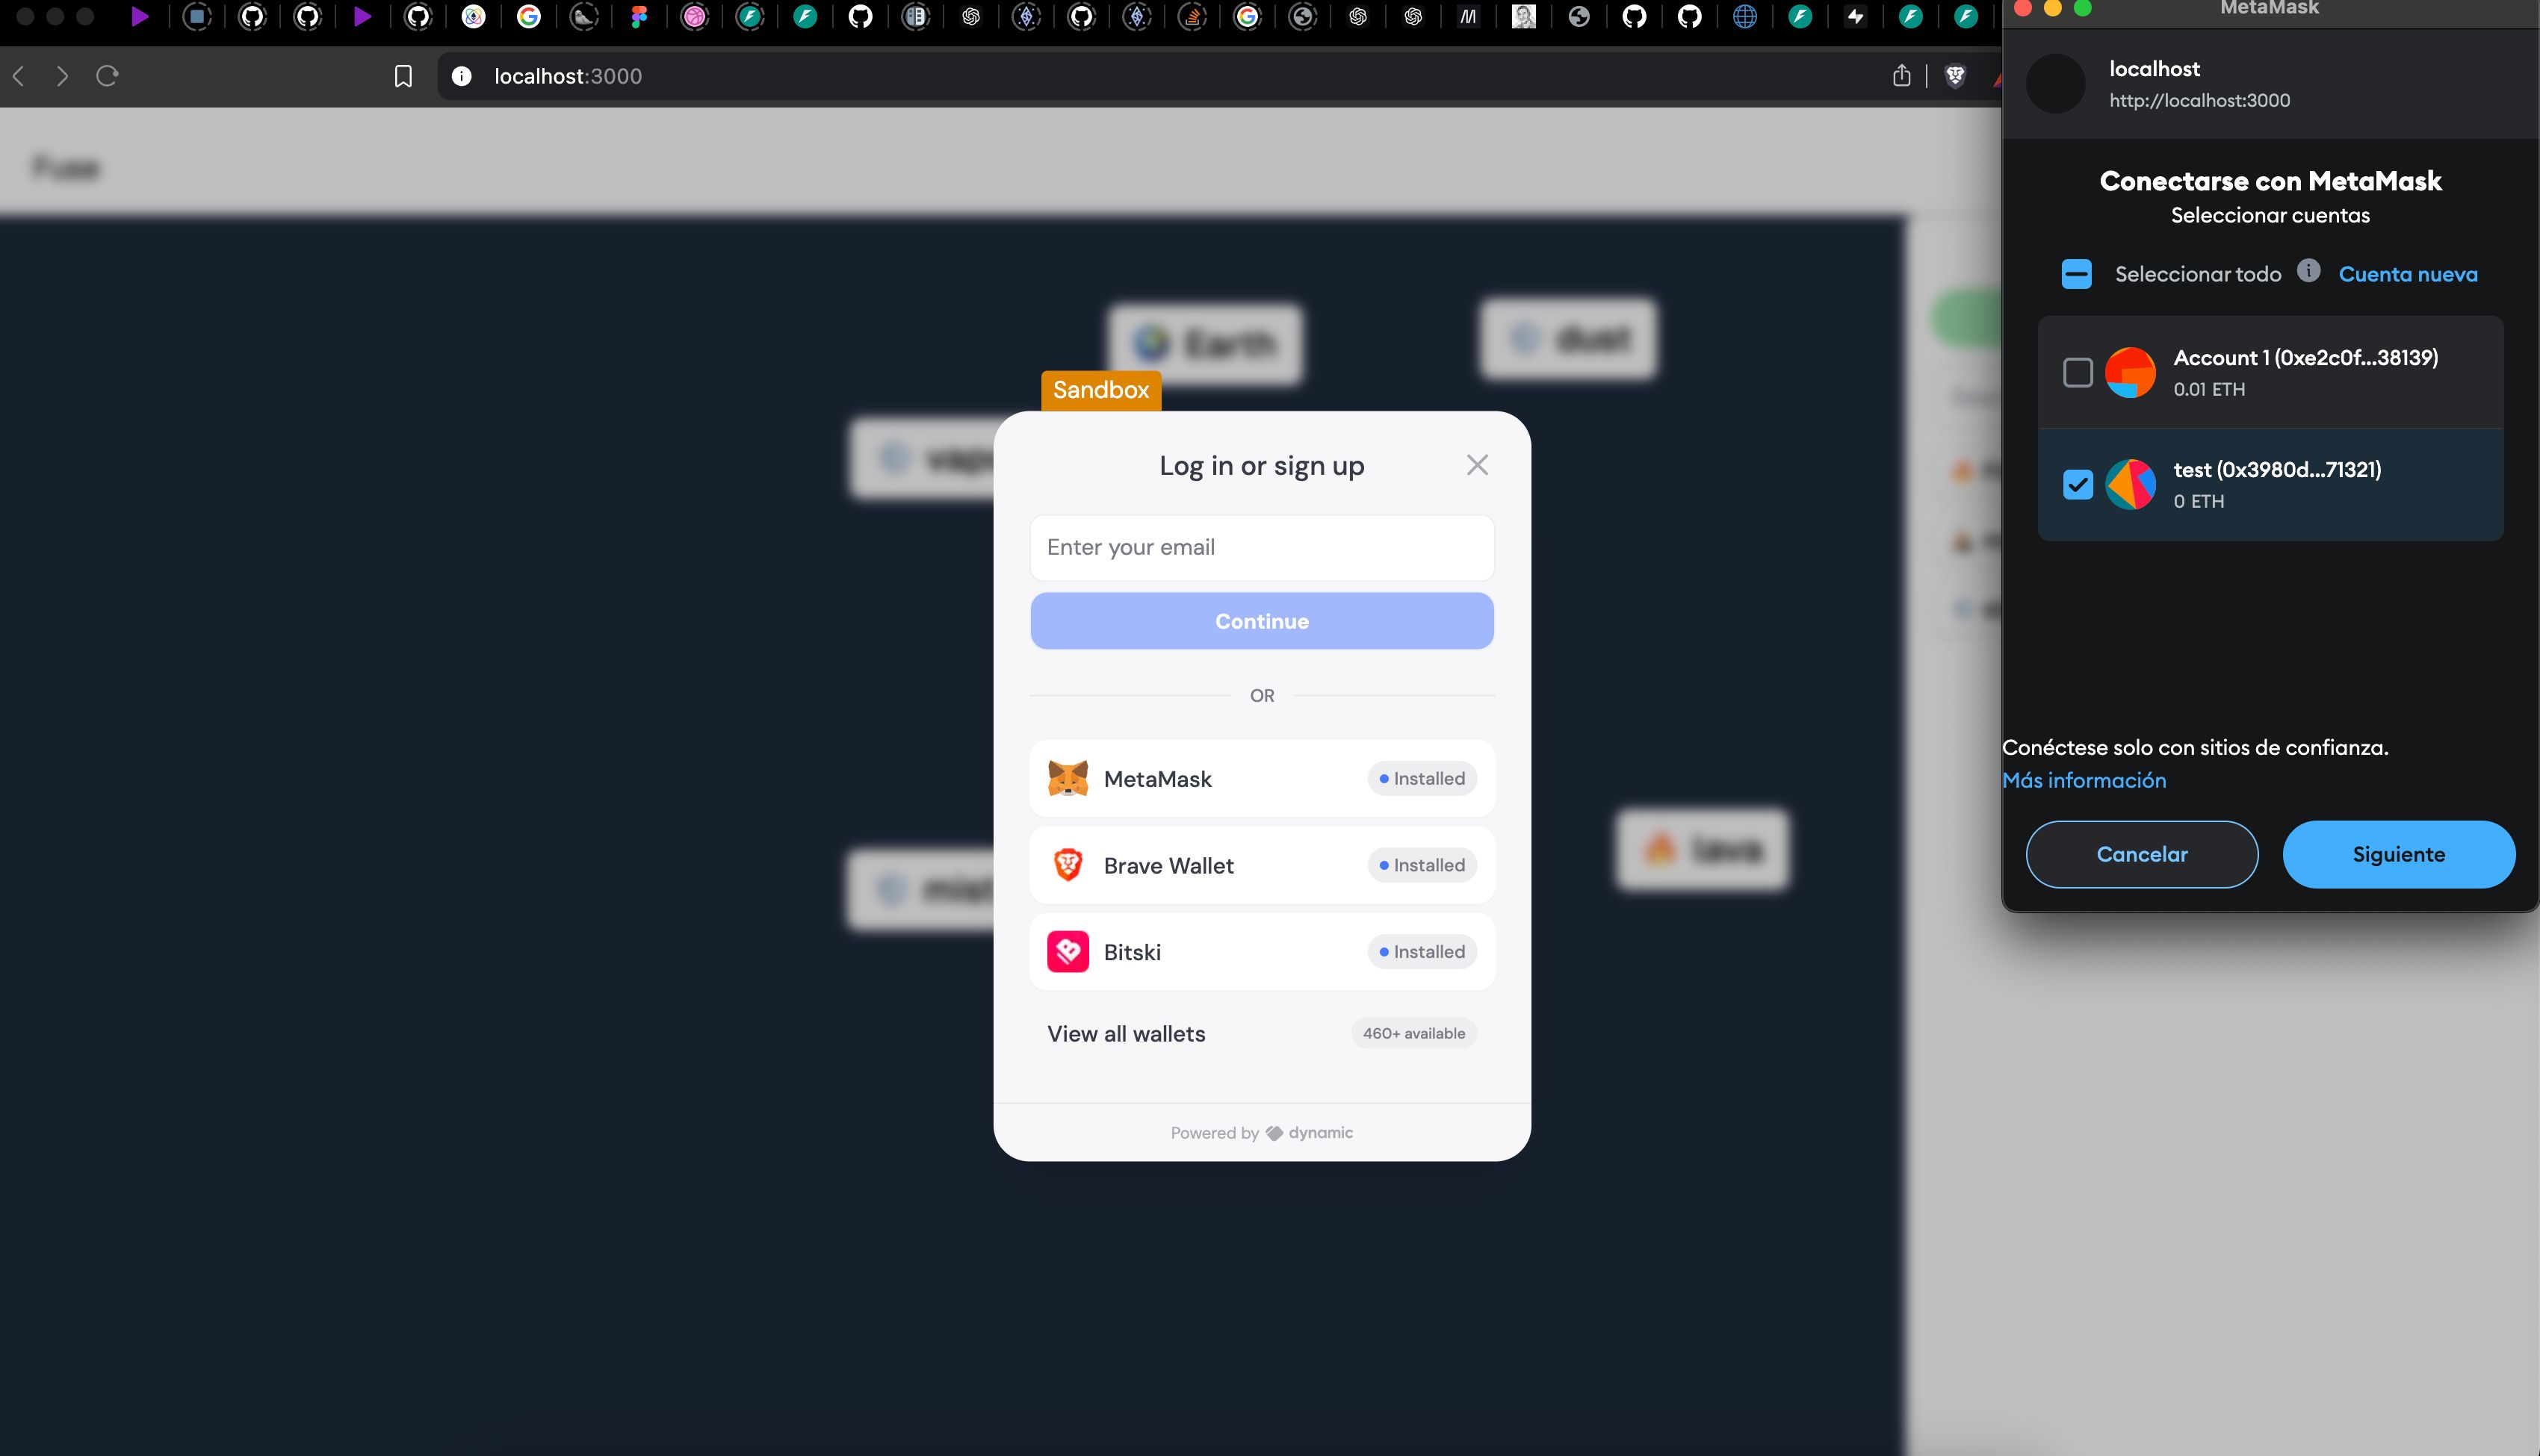Screen dimensions: 2540x1456
Task: Click the MetaMask fox icon in wallet list
Action: (x=1068, y=778)
